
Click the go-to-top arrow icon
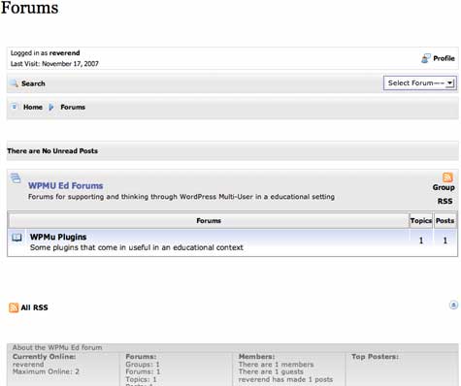point(453,305)
